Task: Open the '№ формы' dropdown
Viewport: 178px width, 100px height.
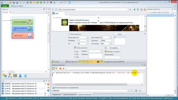Action: point(87,41)
